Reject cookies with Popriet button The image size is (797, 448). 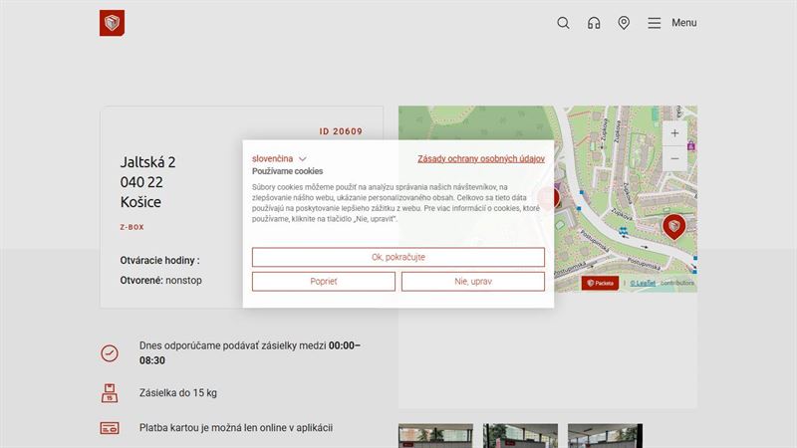tap(323, 282)
